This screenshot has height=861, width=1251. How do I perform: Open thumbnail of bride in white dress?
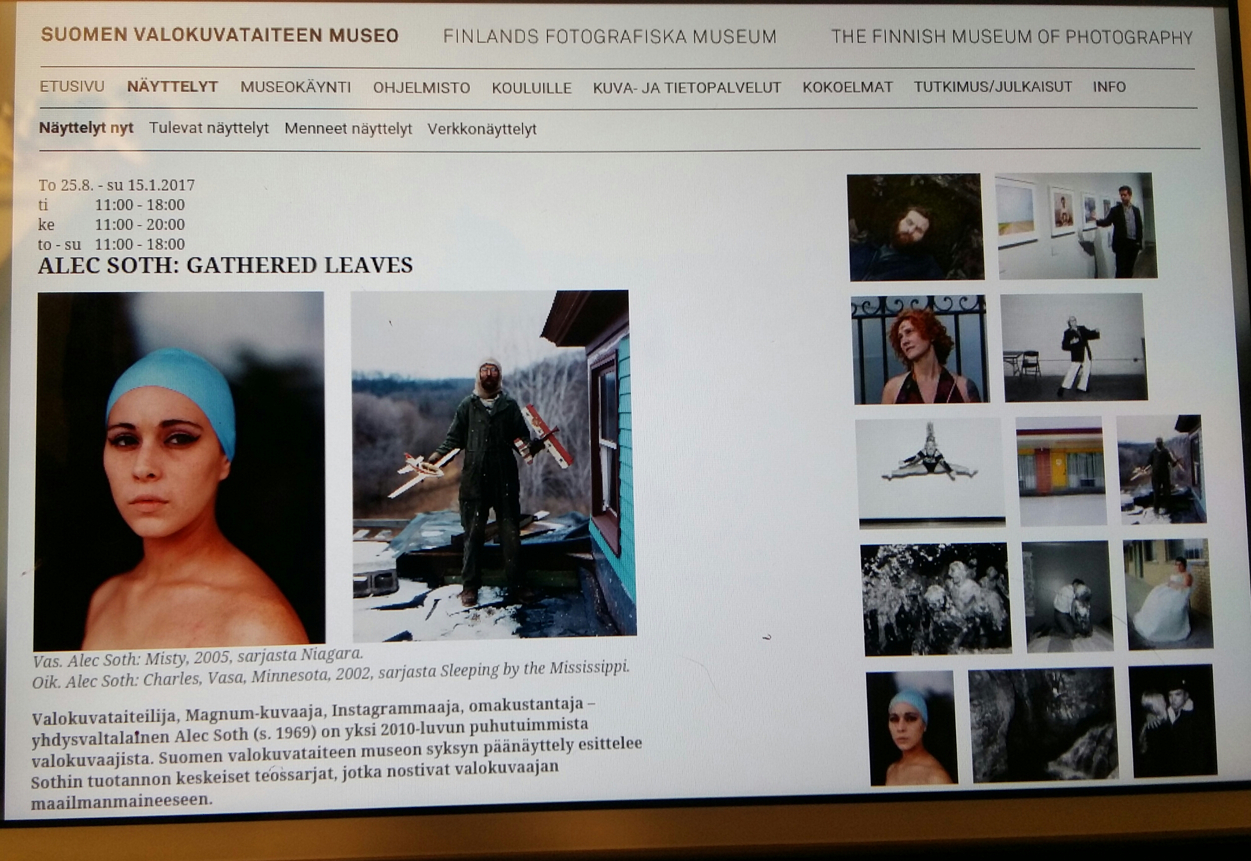(x=1167, y=595)
